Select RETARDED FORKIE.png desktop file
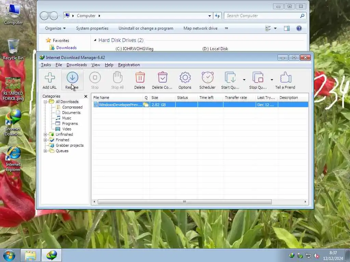Viewport: 350px width, 262px height. [x=13, y=89]
